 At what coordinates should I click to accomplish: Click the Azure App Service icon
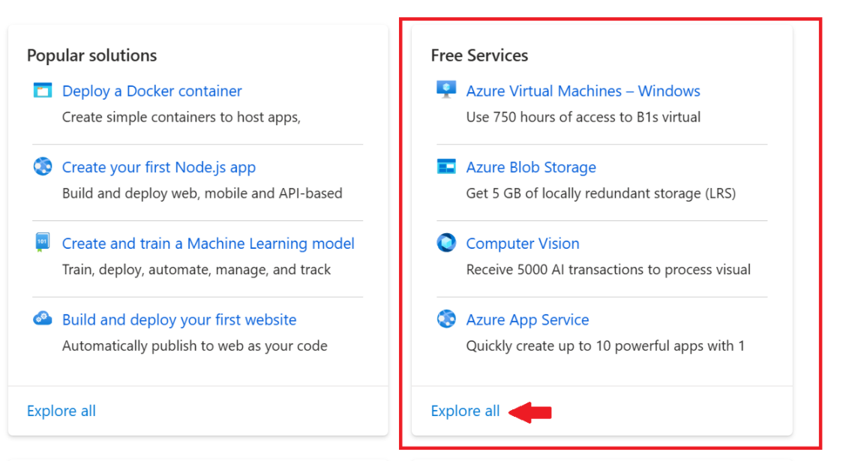coord(446,319)
